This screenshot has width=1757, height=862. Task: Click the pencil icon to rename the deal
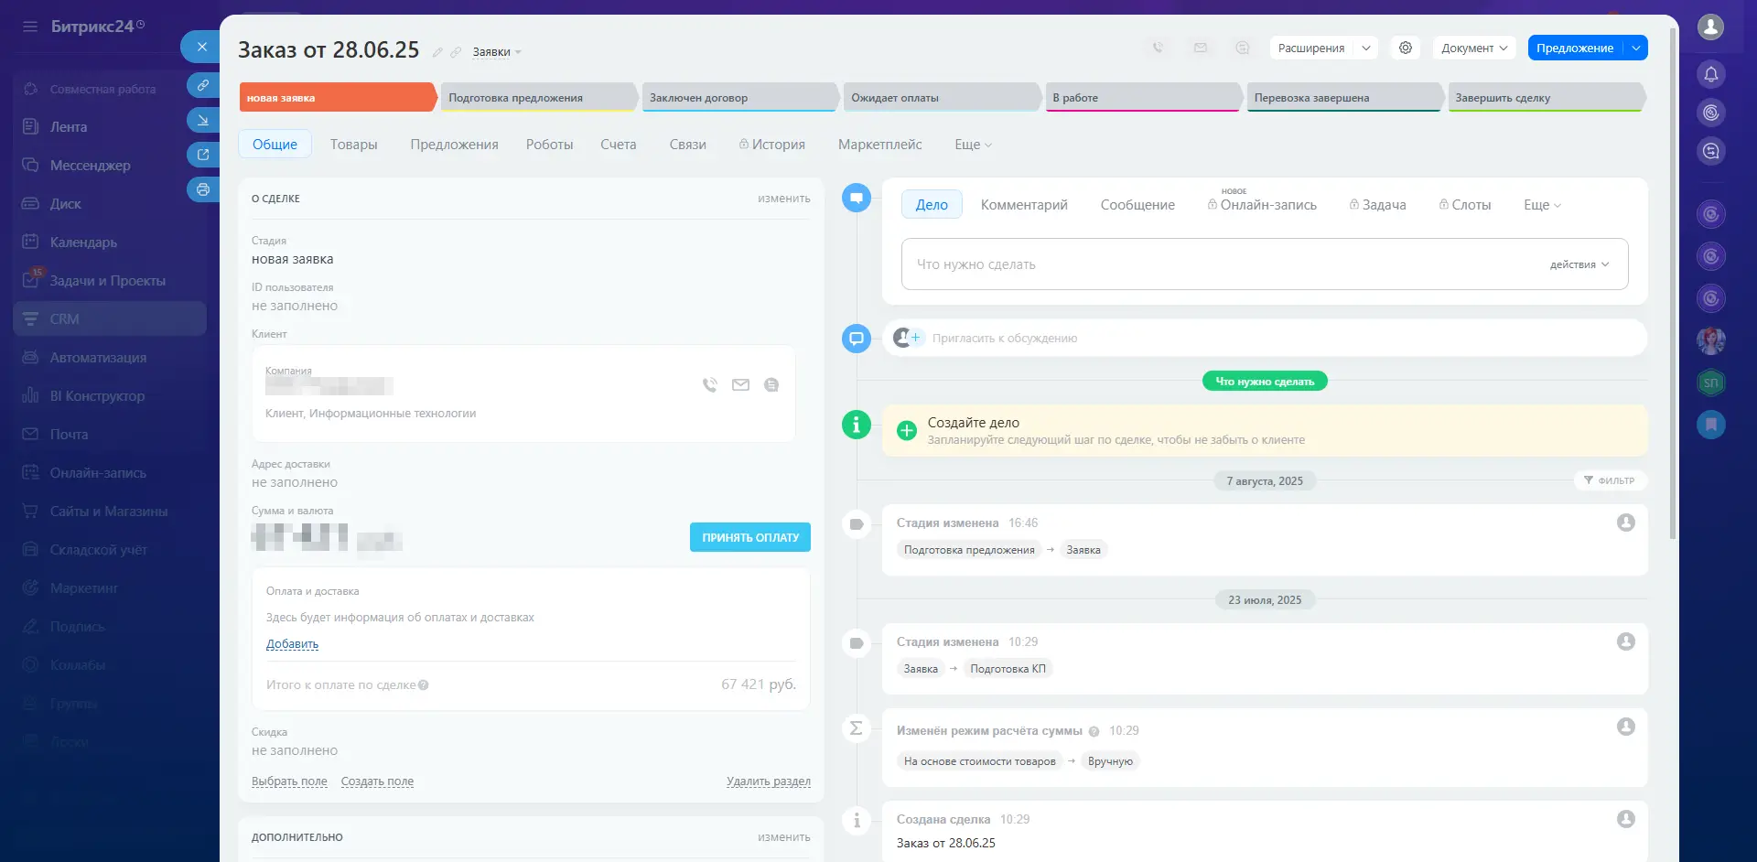point(437,52)
